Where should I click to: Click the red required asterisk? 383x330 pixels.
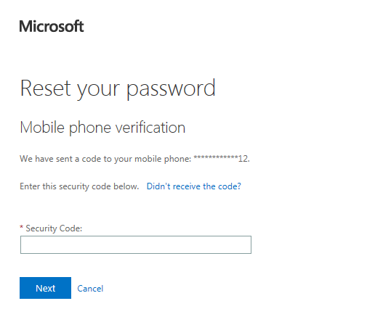(22, 227)
